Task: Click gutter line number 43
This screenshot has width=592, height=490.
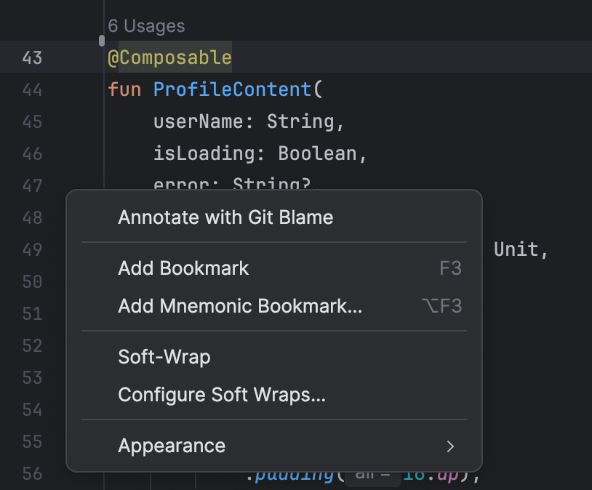Action: point(32,58)
